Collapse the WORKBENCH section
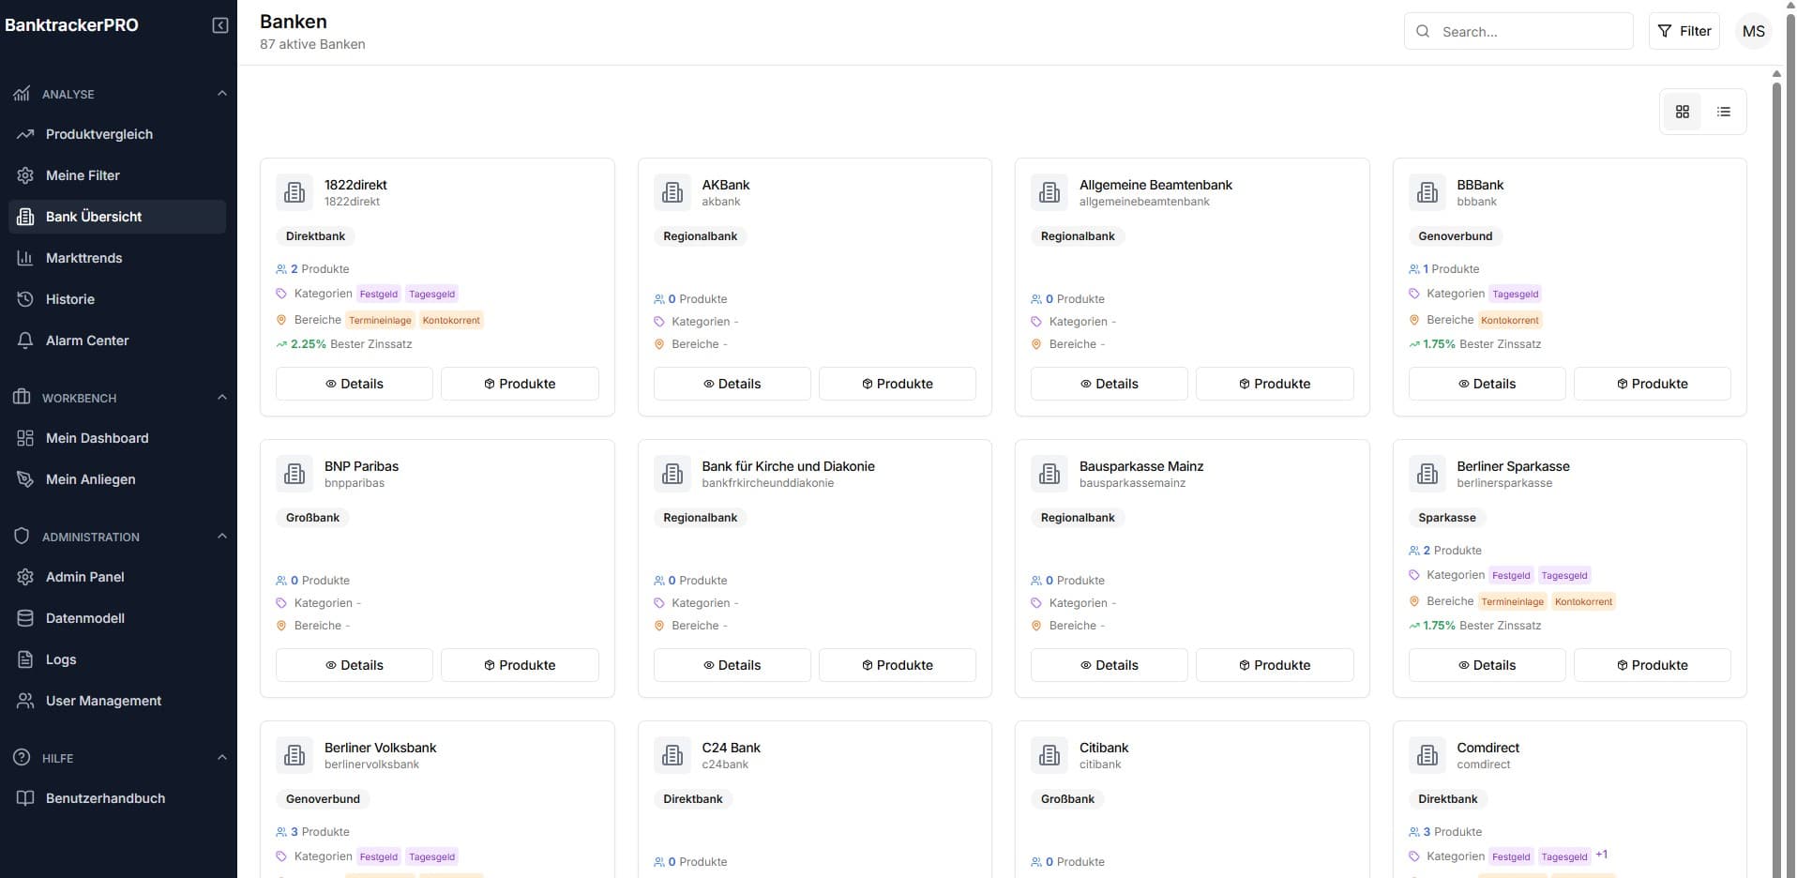 click(222, 397)
